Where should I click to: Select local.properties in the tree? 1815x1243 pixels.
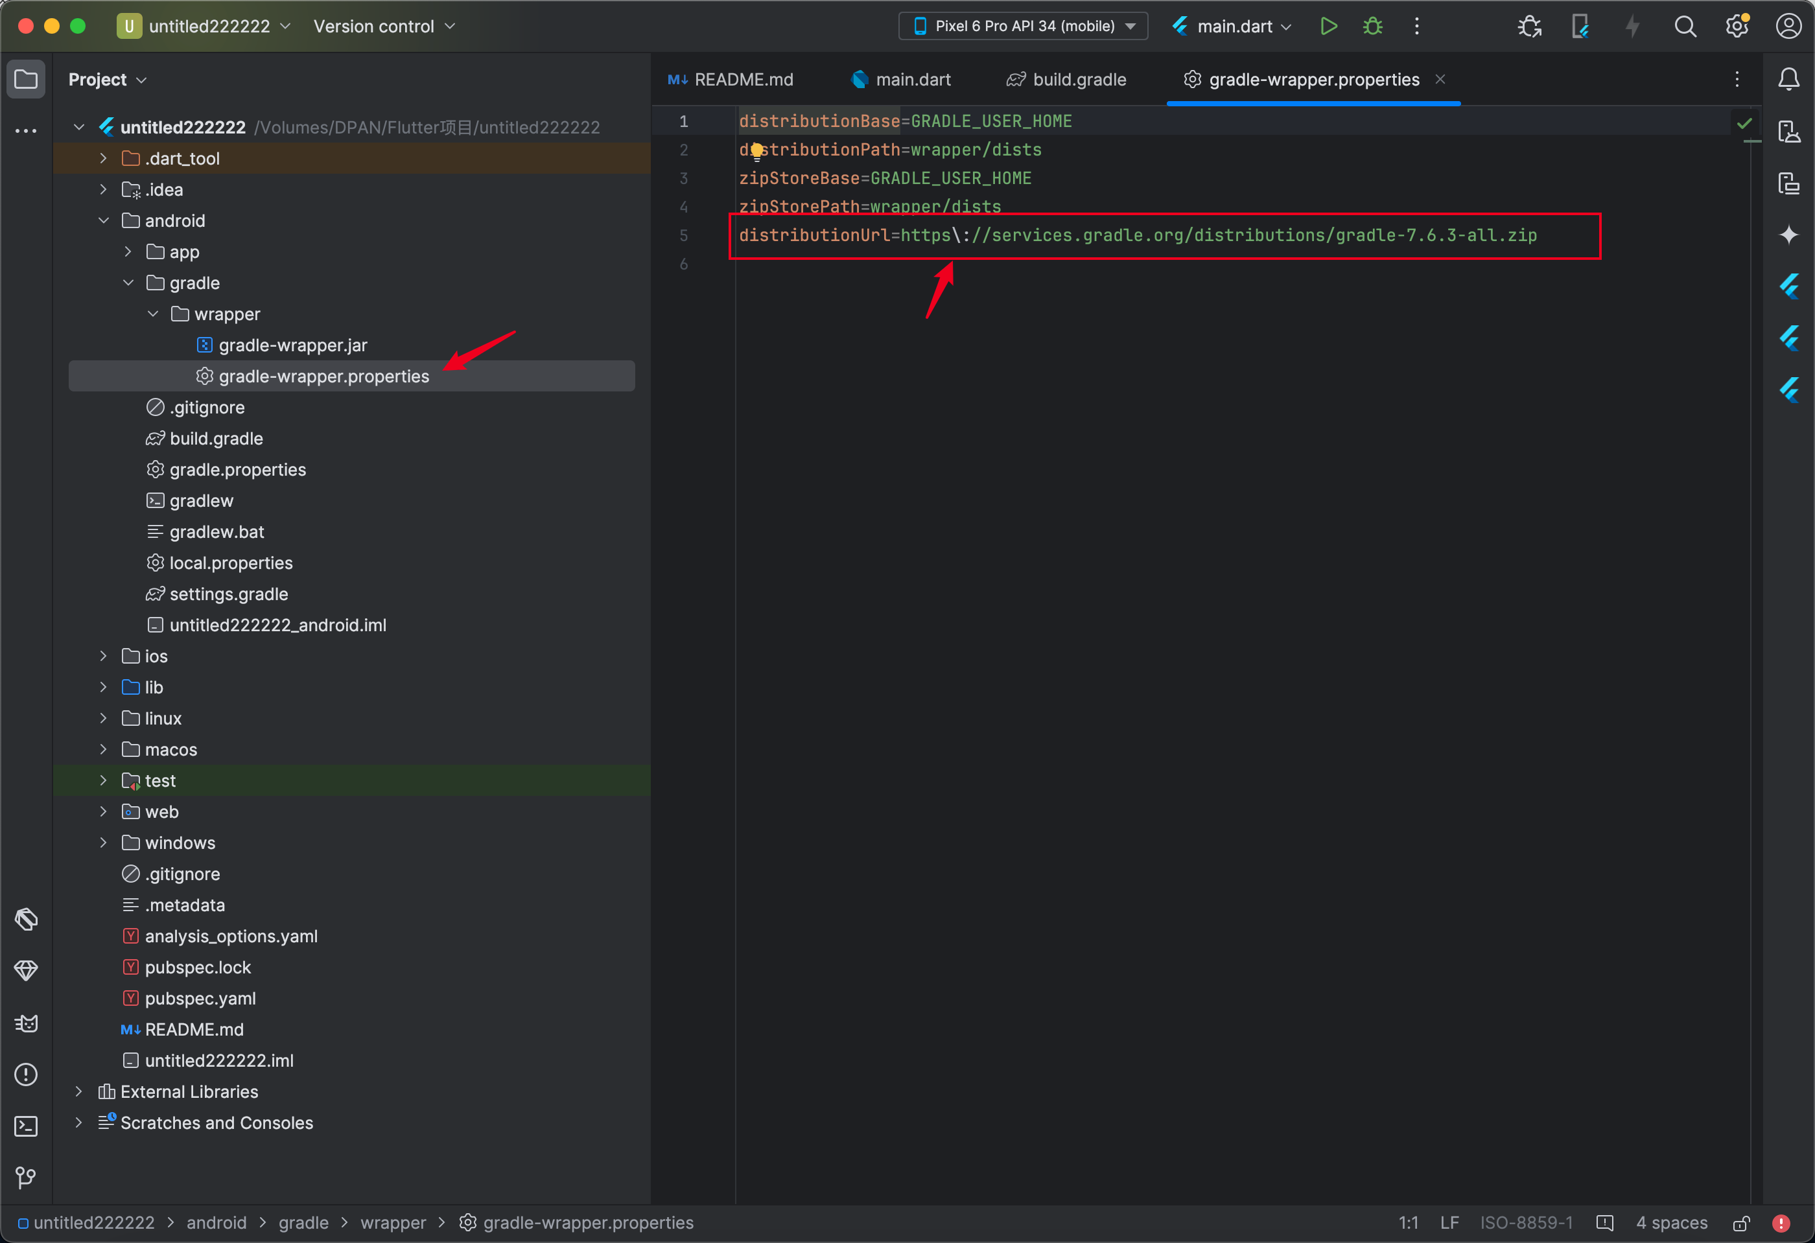click(x=230, y=562)
